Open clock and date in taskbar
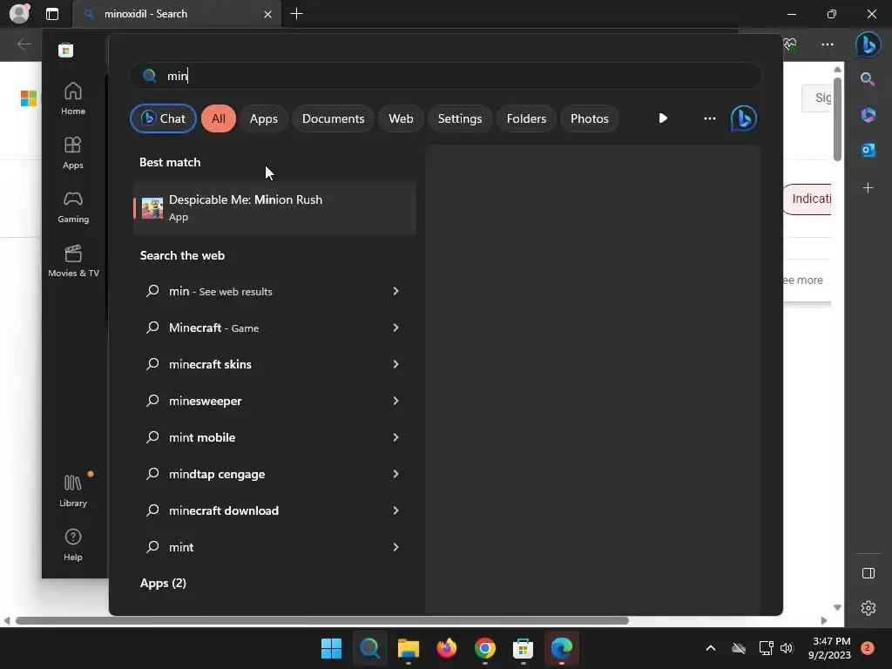This screenshot has height=669, width=892. click(829, 648)
